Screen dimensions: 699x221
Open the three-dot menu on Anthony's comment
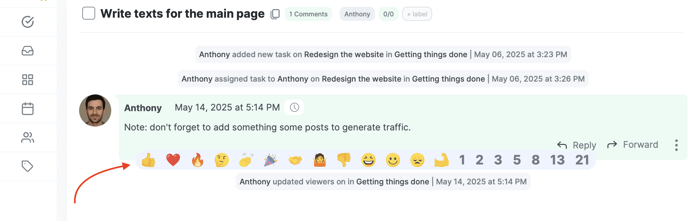tap(676, 145)
